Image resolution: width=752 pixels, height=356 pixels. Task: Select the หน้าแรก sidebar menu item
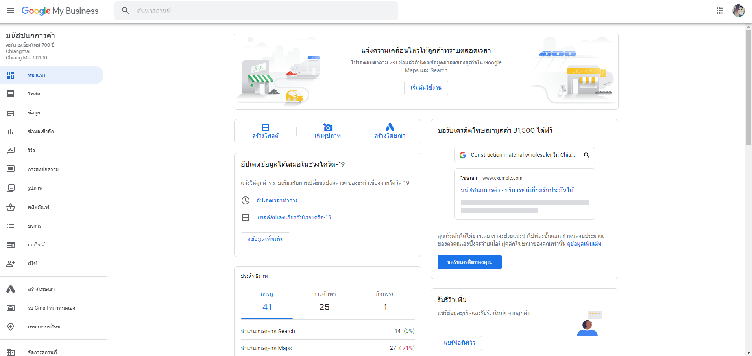52,75
